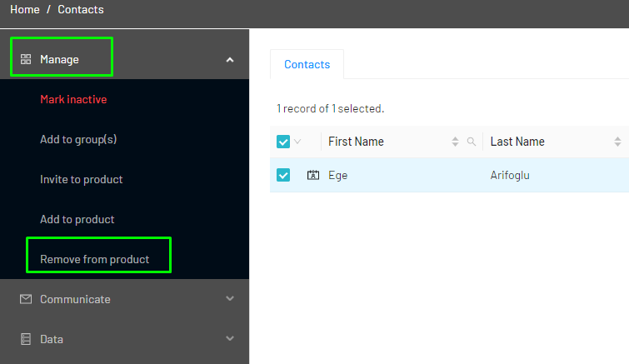Viewport: 629px width, 364px height.
Task: Click the First Name search magnifier icon
Action: coord(472,142)
